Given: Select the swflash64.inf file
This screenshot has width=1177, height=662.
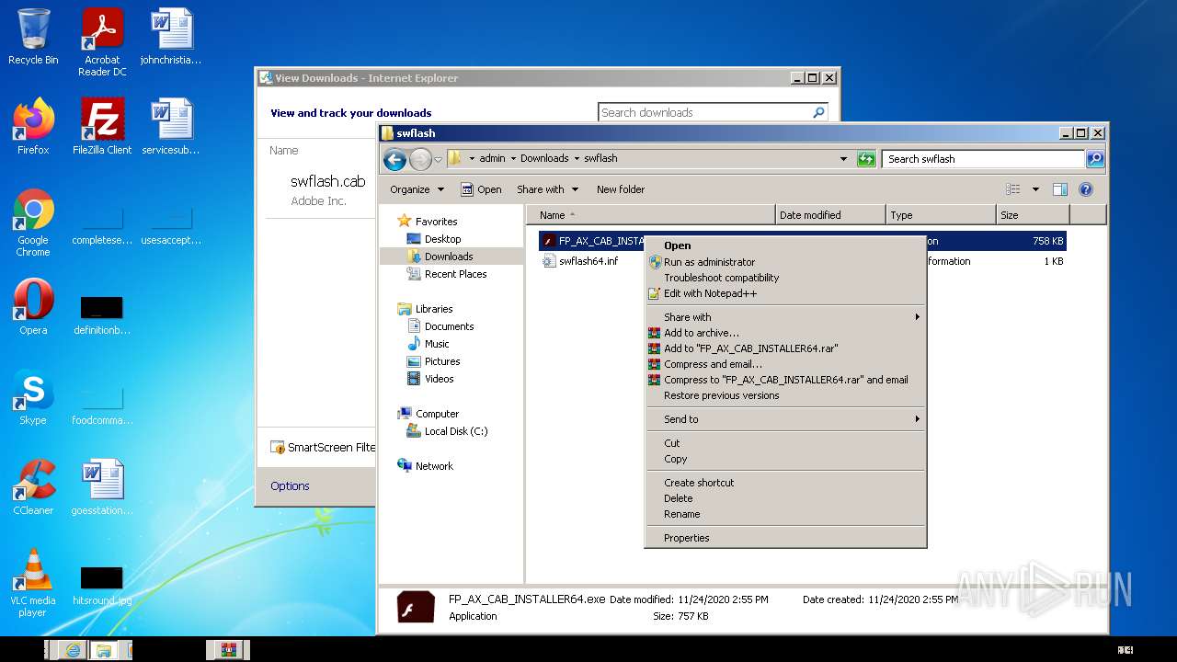Looking at the screenshot, I should tap(588, 261).
